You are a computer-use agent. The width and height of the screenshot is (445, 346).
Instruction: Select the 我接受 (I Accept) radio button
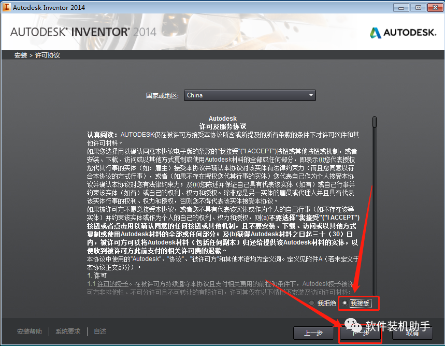tap(345, 303)
